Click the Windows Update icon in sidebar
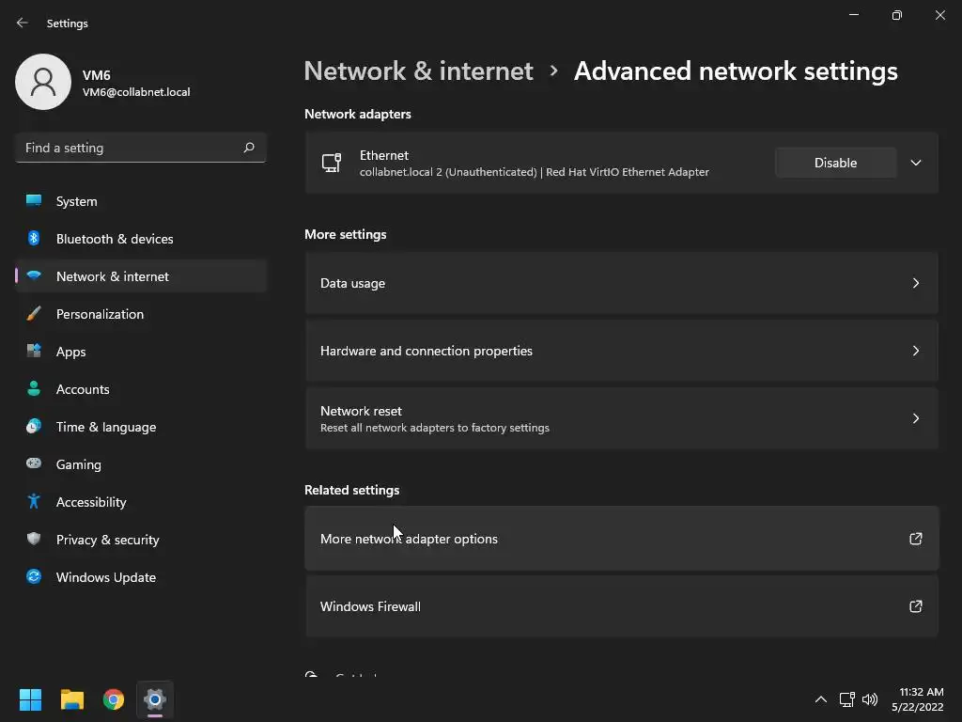The width and height of the screenshot is (962, 722). point(34,577)
